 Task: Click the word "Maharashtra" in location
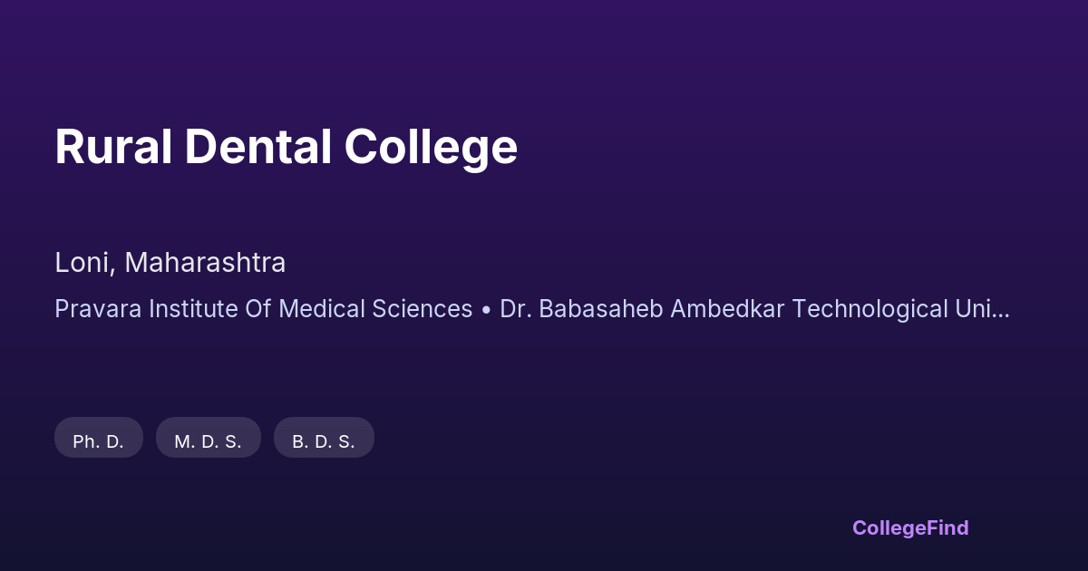tap(205, 263)
